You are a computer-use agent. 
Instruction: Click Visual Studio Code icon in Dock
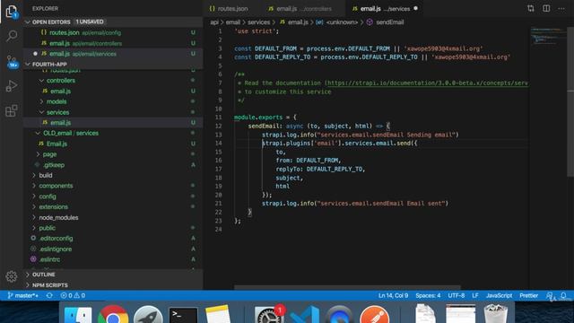[x=305, y=315]
